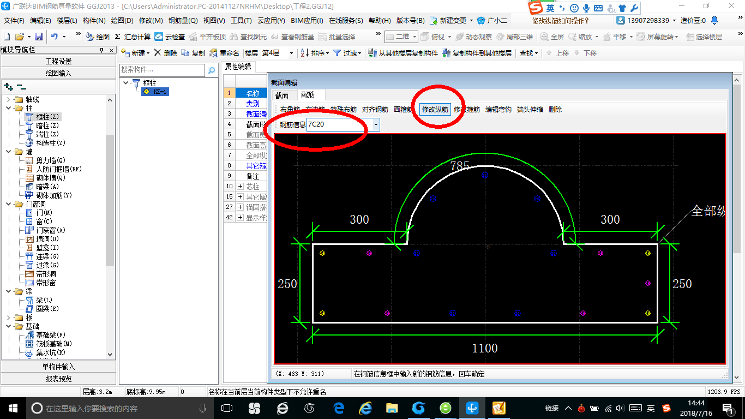
Task: Close the 模块导航栏 navigation panel
Action: pyautogui.click(x=111, y=50)
